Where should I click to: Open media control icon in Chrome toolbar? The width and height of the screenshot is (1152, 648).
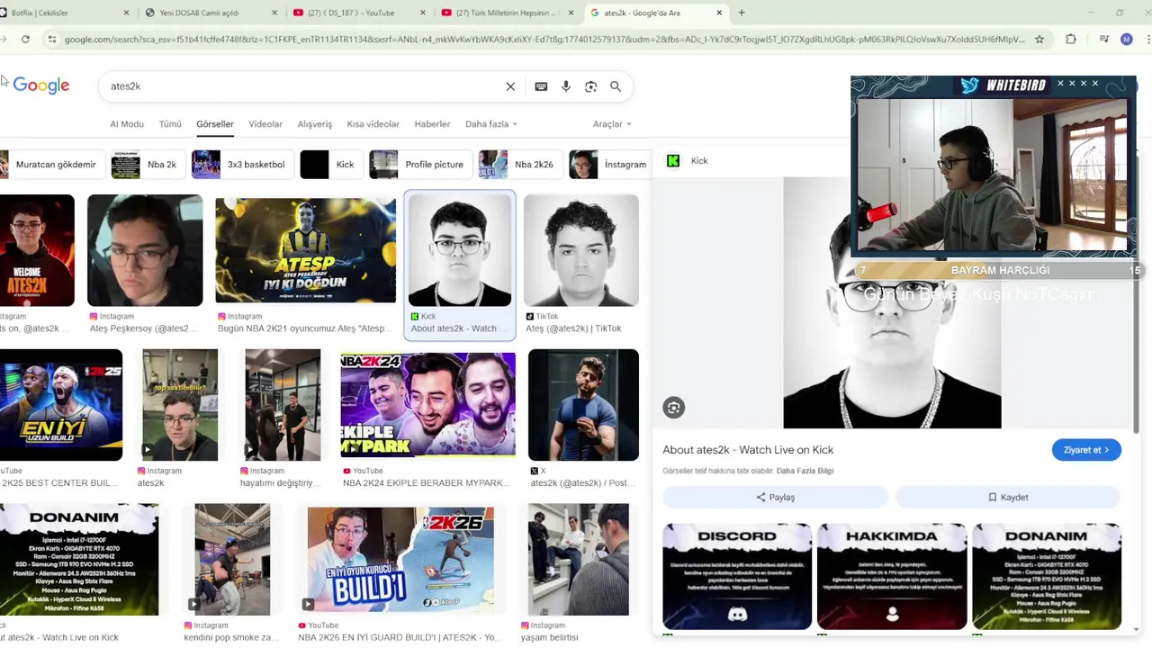click(1104, 40)
